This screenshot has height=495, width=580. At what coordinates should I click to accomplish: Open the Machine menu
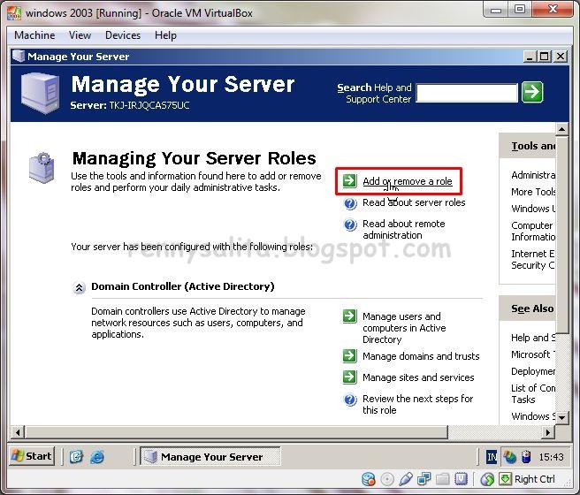point(34,35)
